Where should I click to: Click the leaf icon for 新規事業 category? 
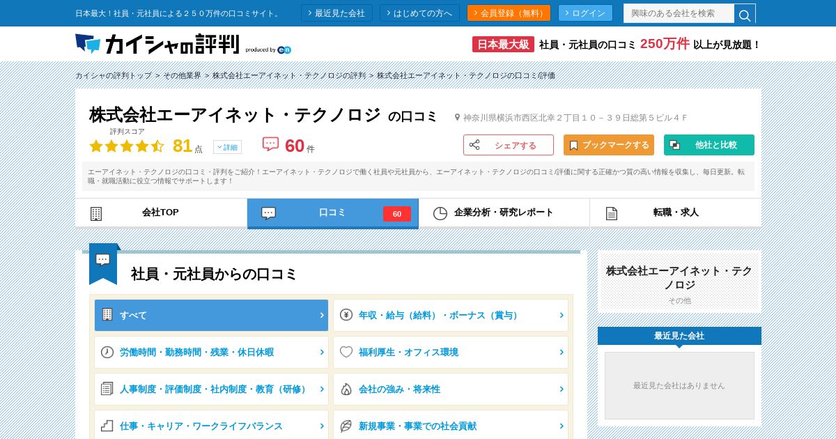pyautogui.click(x=346, y=426)
